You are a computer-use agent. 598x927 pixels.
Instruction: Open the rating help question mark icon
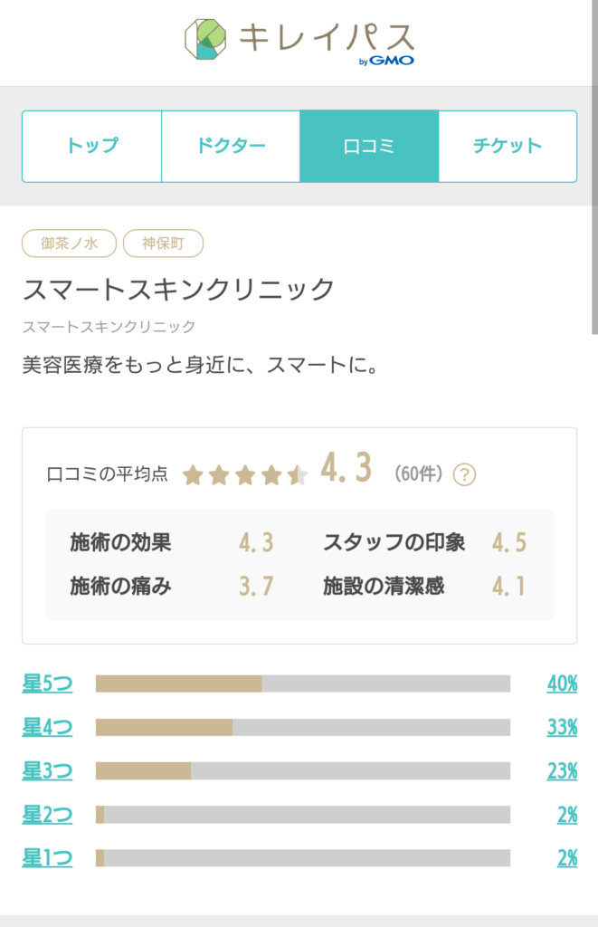(x=464, y=474)
